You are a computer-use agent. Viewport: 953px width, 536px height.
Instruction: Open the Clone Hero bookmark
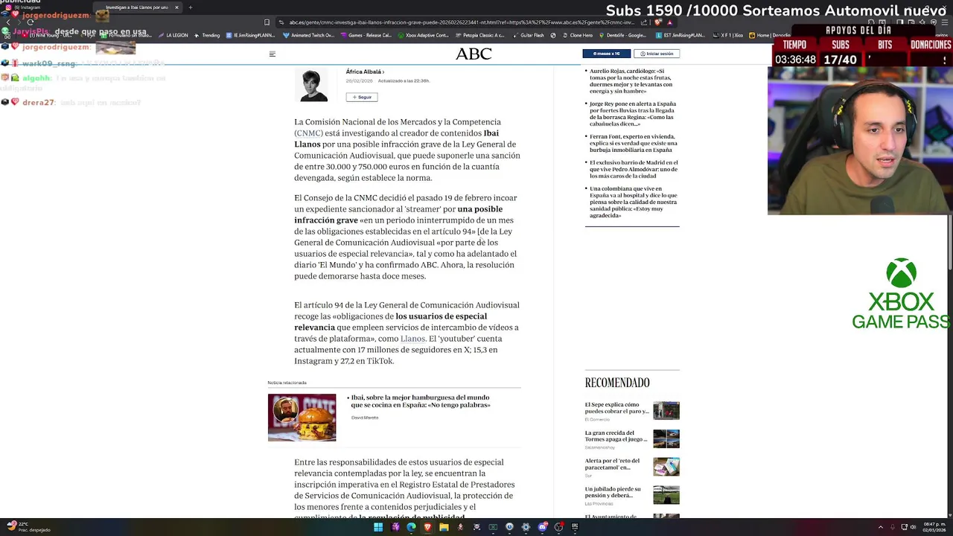577,35
